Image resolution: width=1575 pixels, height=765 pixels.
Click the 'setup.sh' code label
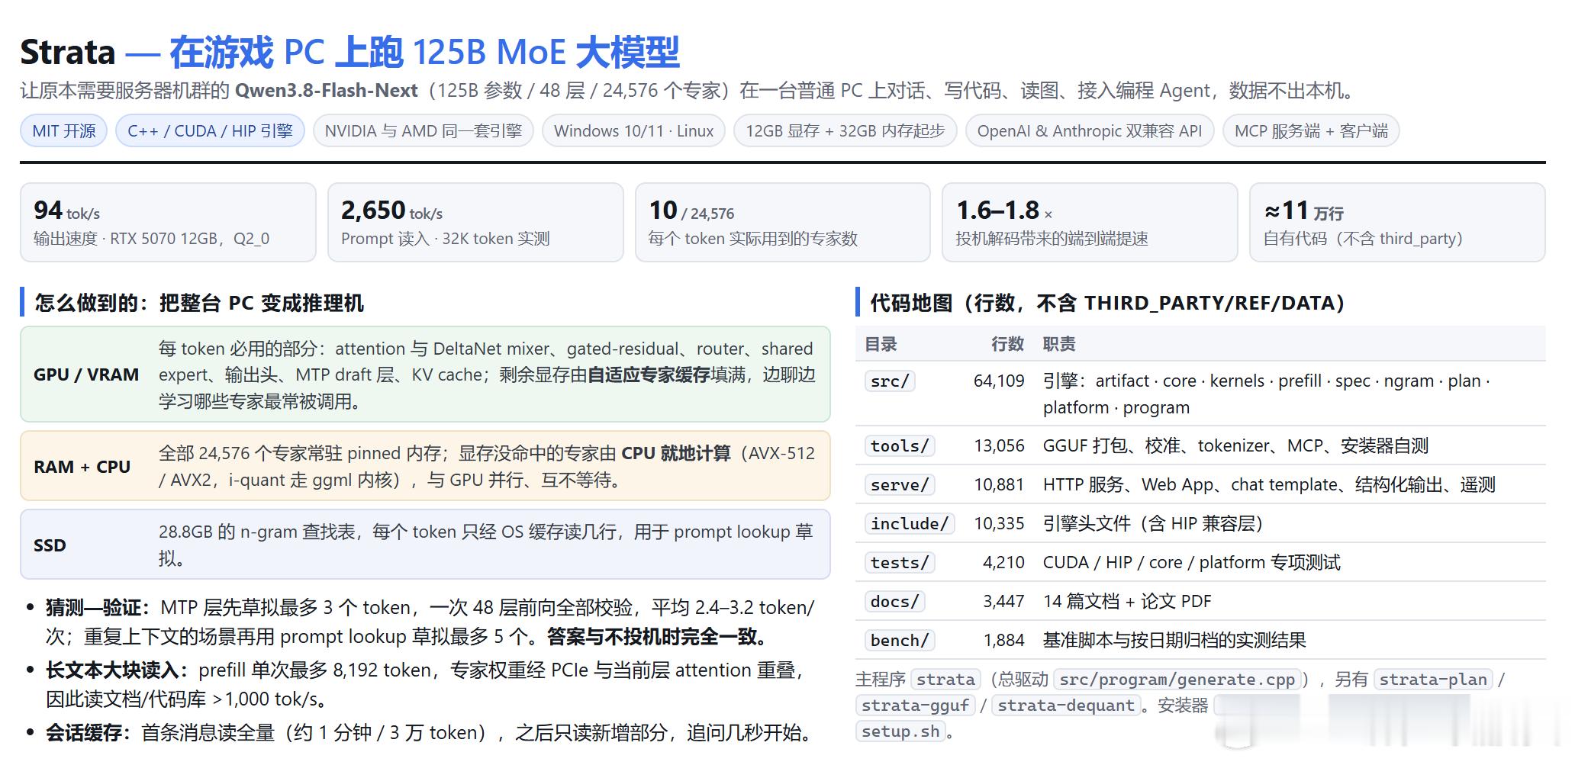(900, 731)
